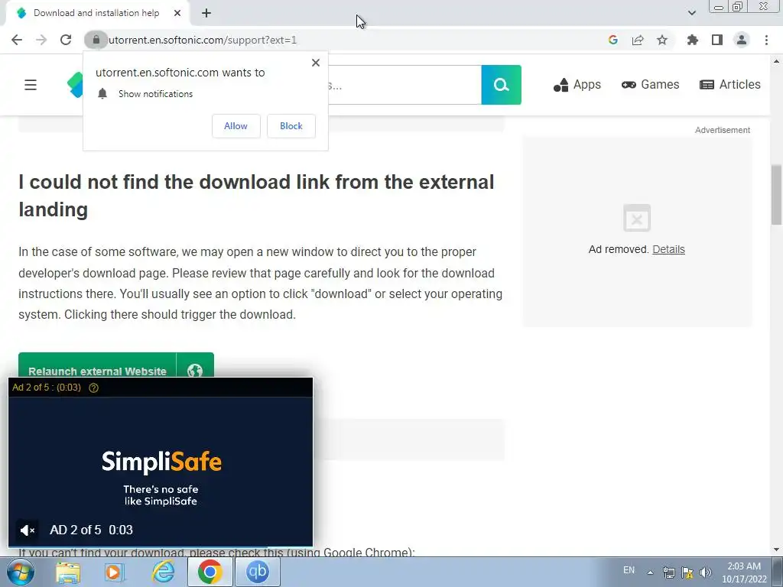Image resolution: width=783 pixels, height=587 pixels.
Task: Allow notifications from softonic
Action: pyautogui.click(x=236, y=126)
